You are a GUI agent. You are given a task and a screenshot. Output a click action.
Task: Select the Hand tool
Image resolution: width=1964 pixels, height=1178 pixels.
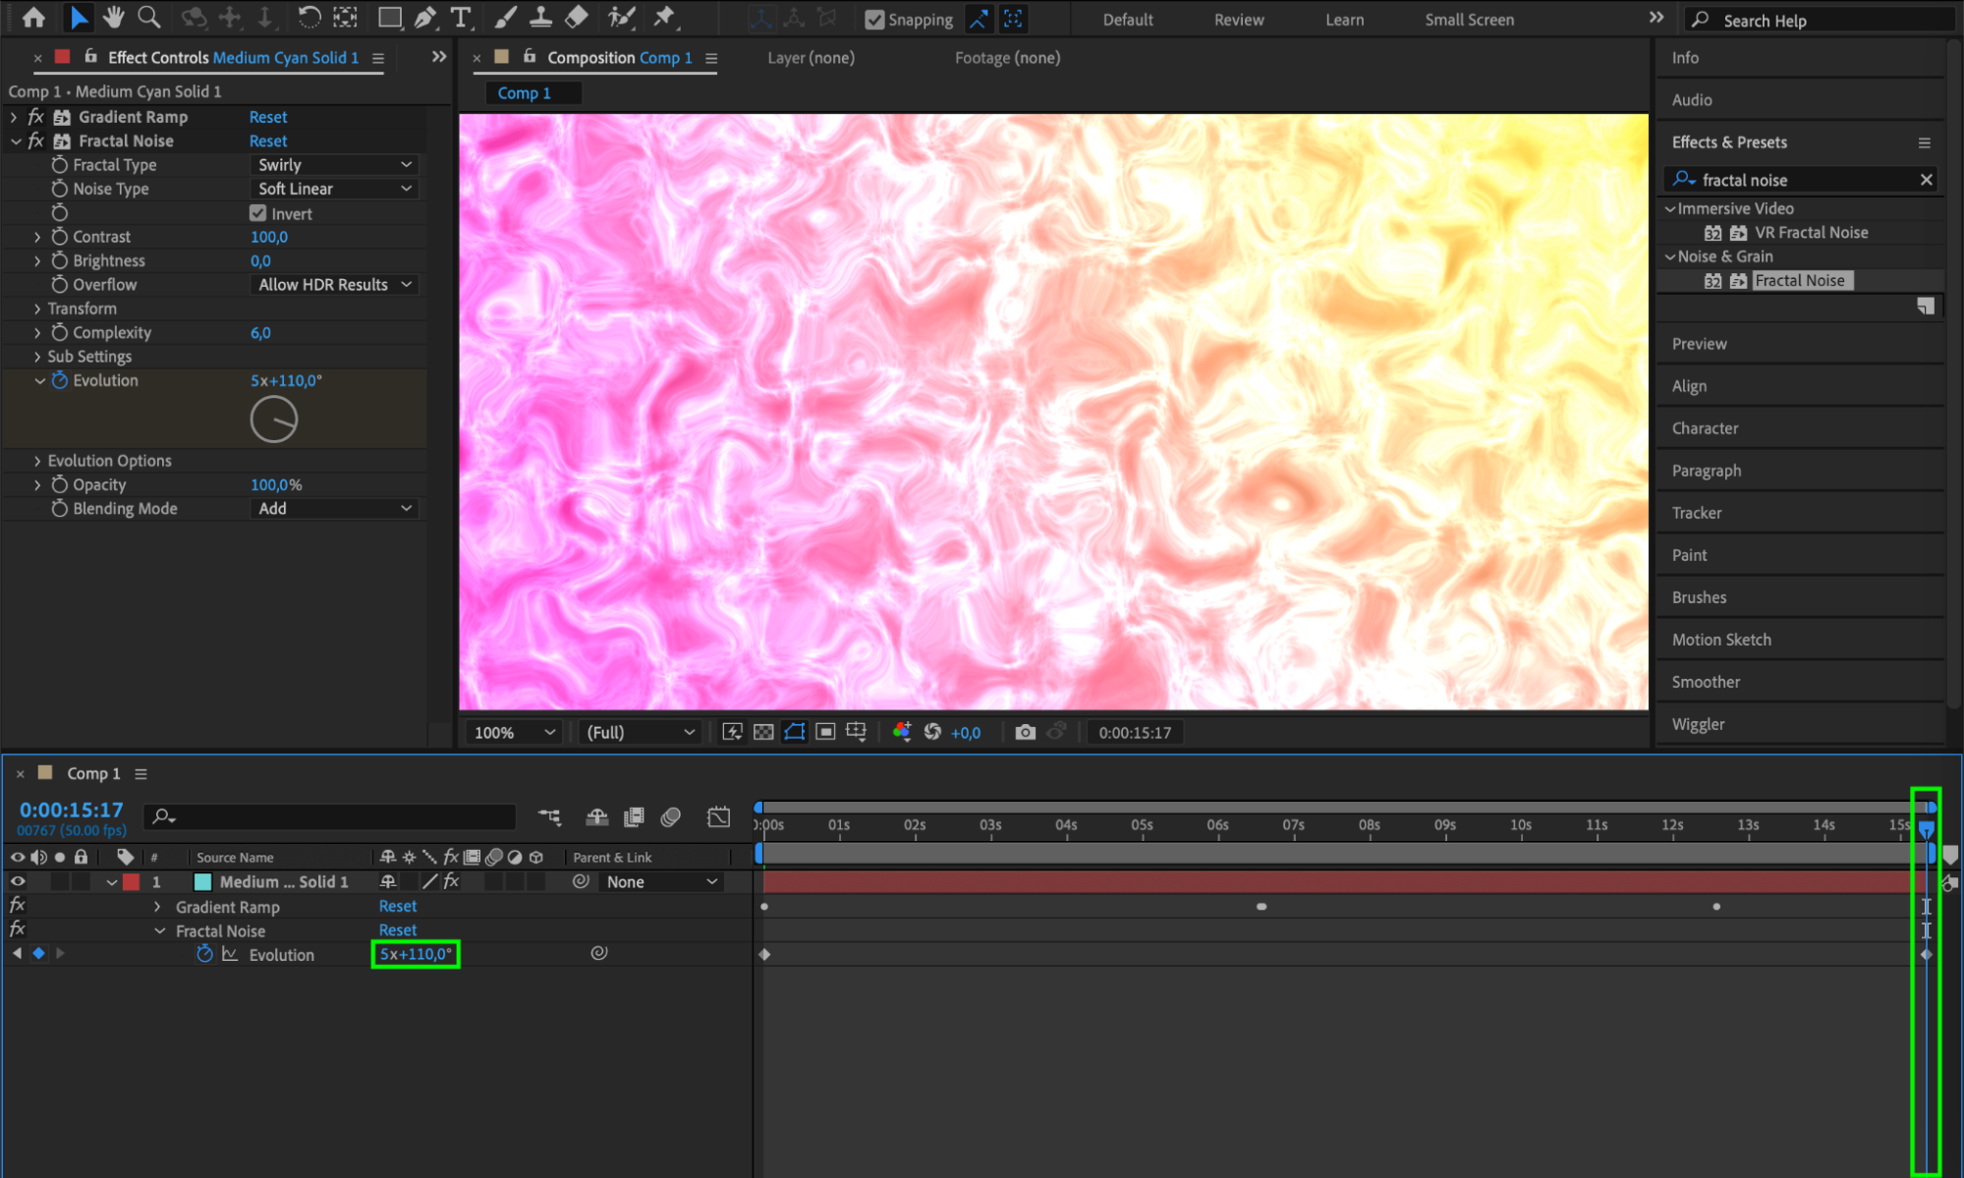(114, 18)
